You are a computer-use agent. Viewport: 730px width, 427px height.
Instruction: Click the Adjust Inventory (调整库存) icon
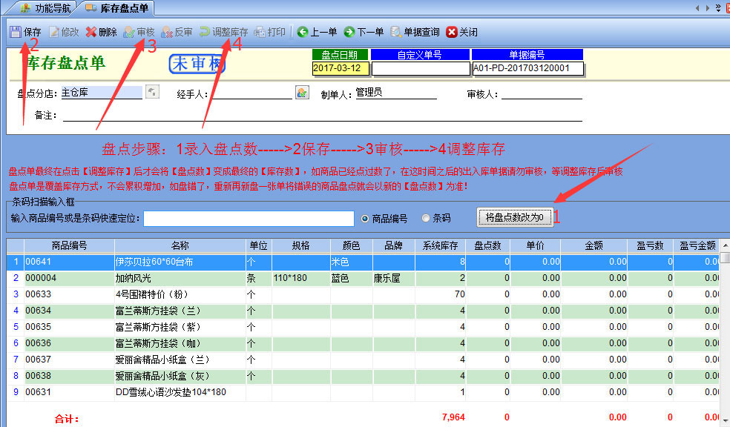(x=205, y=33)
